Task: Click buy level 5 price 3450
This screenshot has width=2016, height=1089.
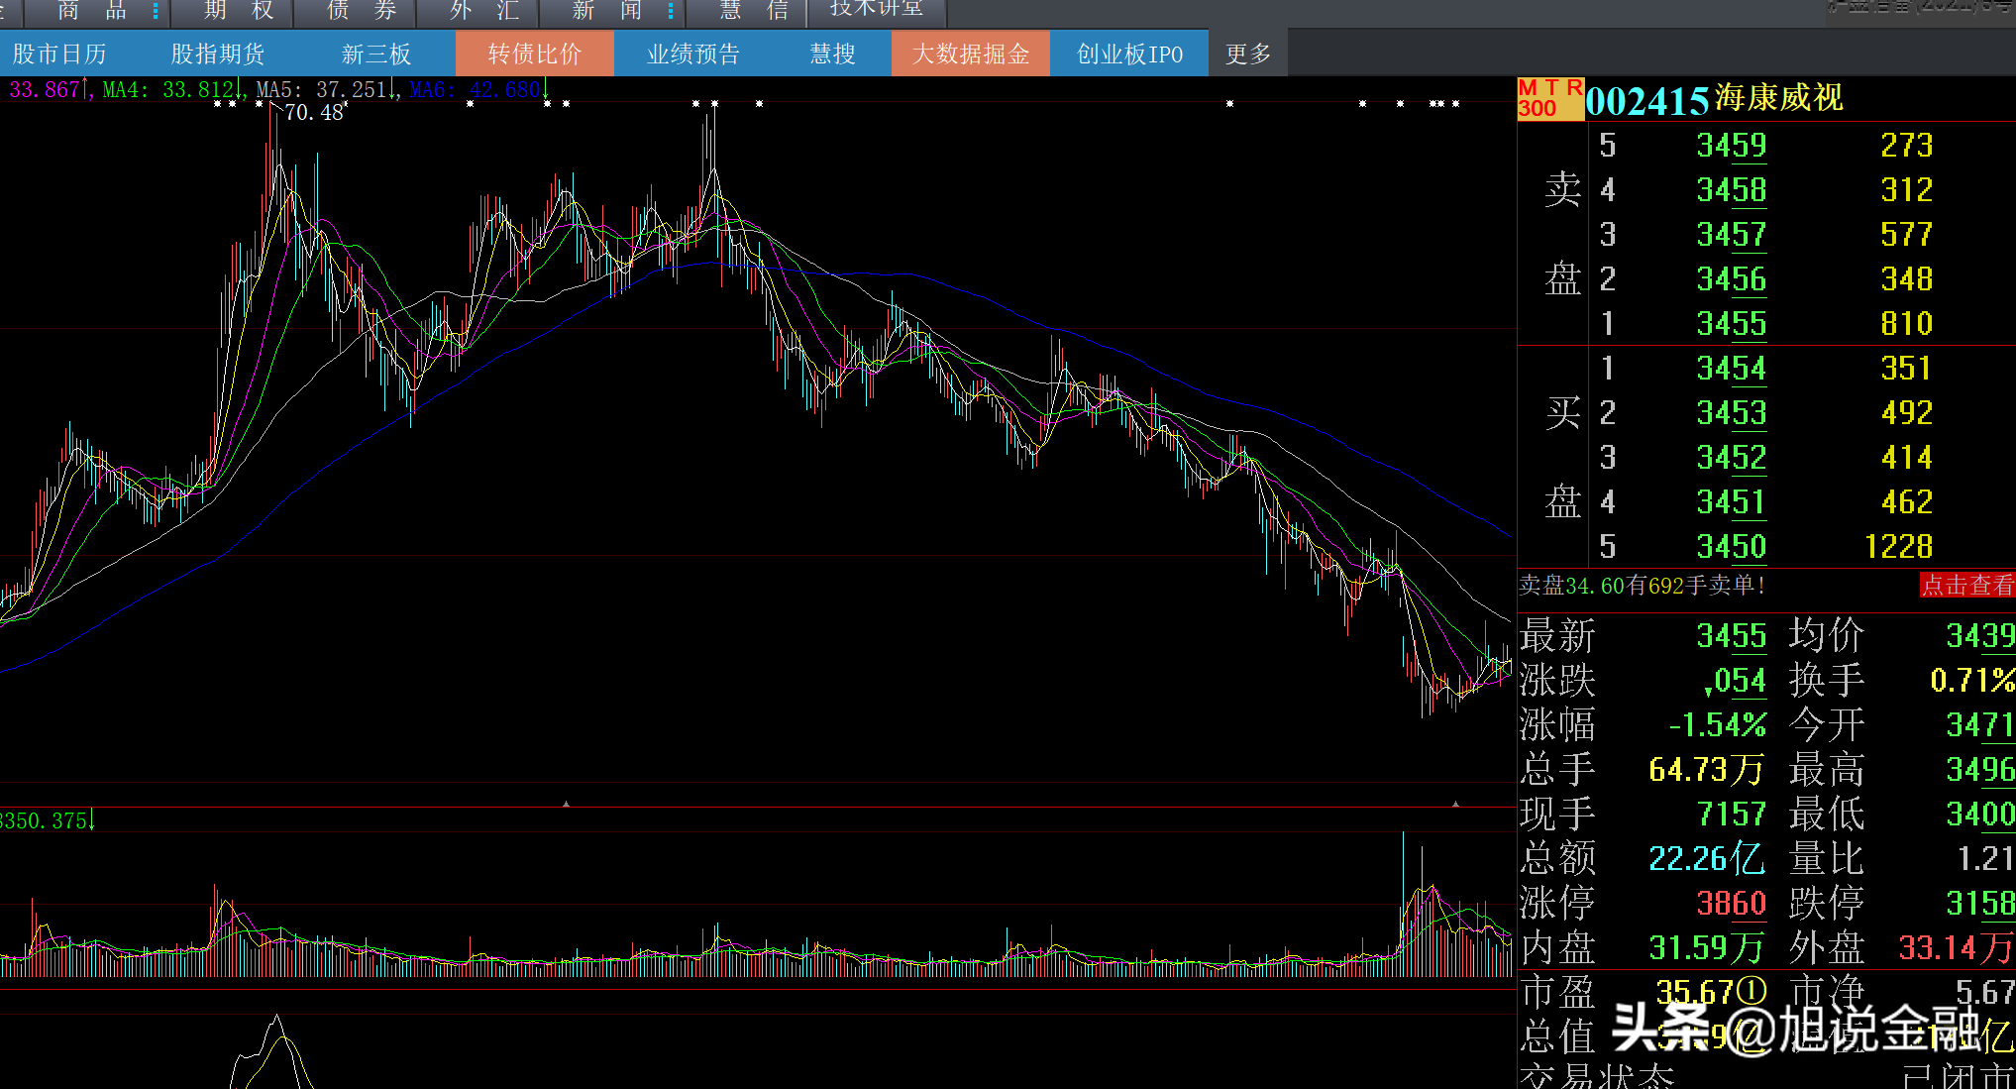Action: point(1731,547)
